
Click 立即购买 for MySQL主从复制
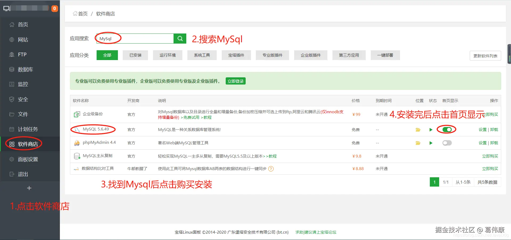coord(490,156)
